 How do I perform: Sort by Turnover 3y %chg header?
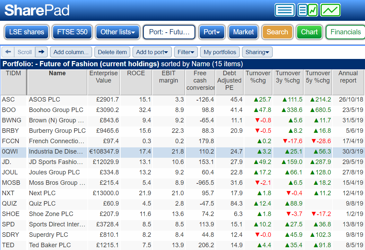tap(288, 82)
